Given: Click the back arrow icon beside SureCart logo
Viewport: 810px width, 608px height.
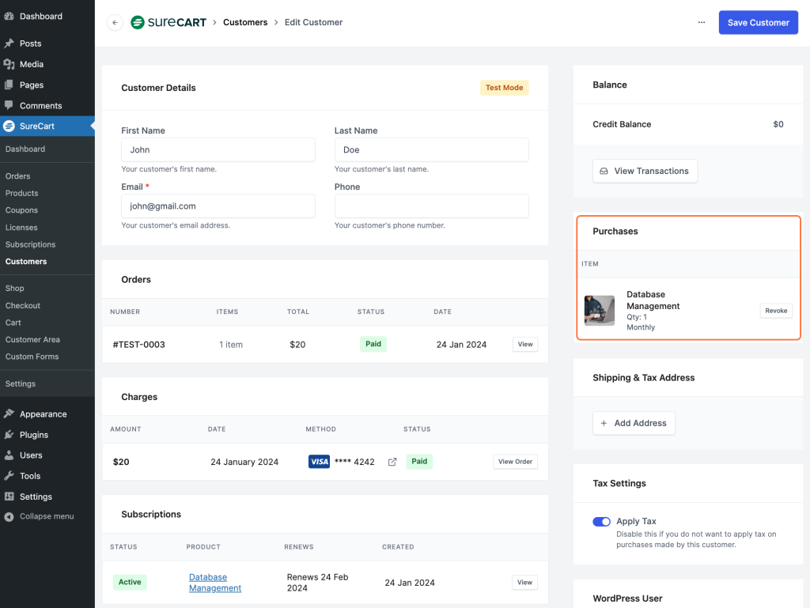Looking at the screenshot, I should click(x=115, y=23).
